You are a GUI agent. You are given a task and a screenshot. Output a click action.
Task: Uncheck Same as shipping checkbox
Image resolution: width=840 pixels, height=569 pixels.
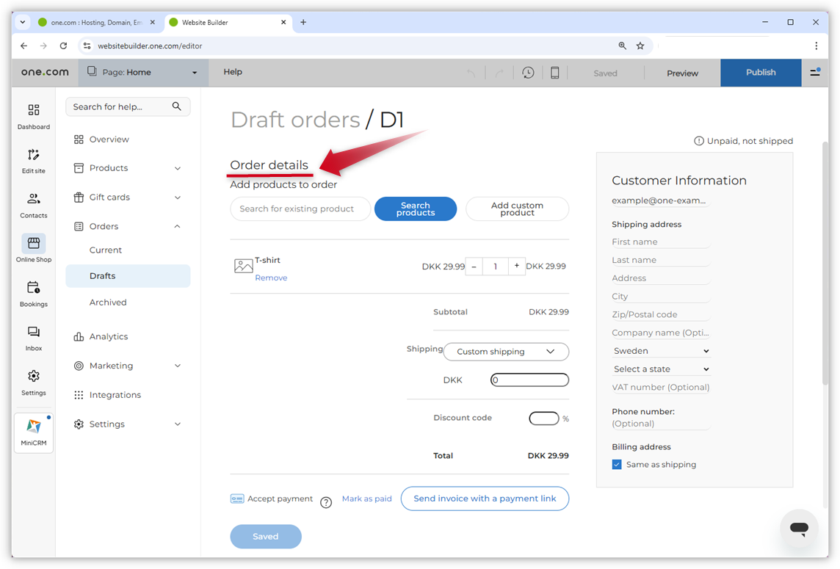click(x=617, y=465)
